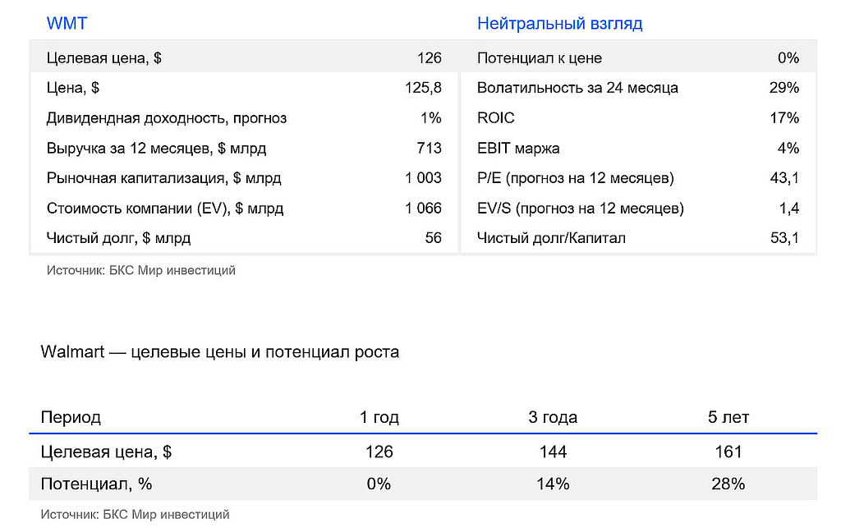Click the "Чистый долг/Капитал" value 53,1
Viewport: 841px width, 532px height.
[x=785, y=238]
